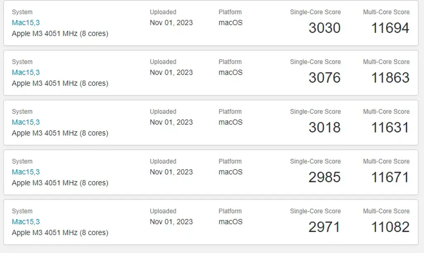
Task: Open the Mac15,3 link beside score 3018
Action: [x=26, y=122]
